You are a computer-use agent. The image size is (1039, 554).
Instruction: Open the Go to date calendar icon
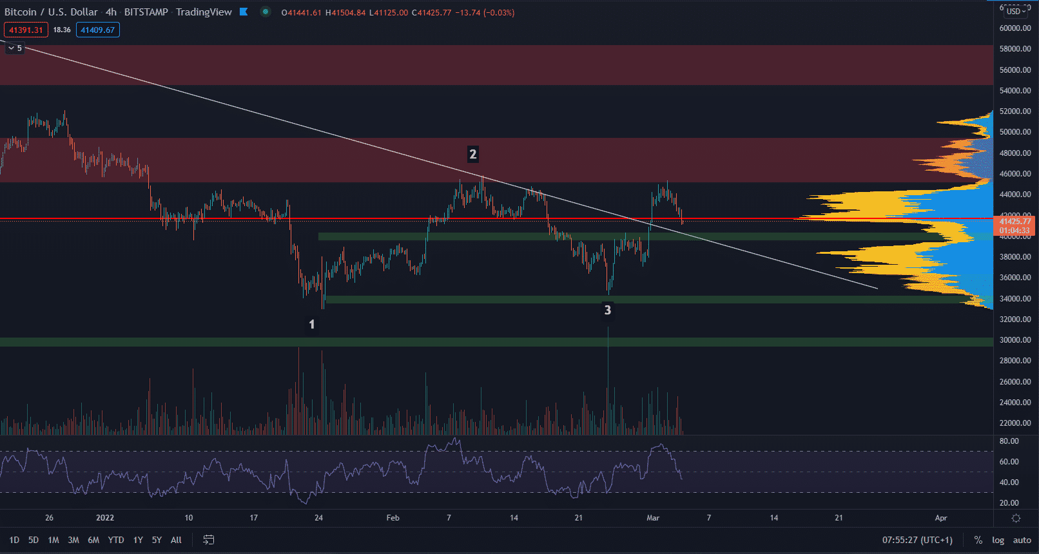coord(208,540)
